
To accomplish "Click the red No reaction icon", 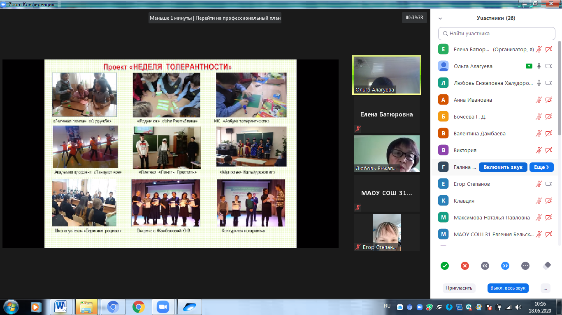I will point(465,266).
